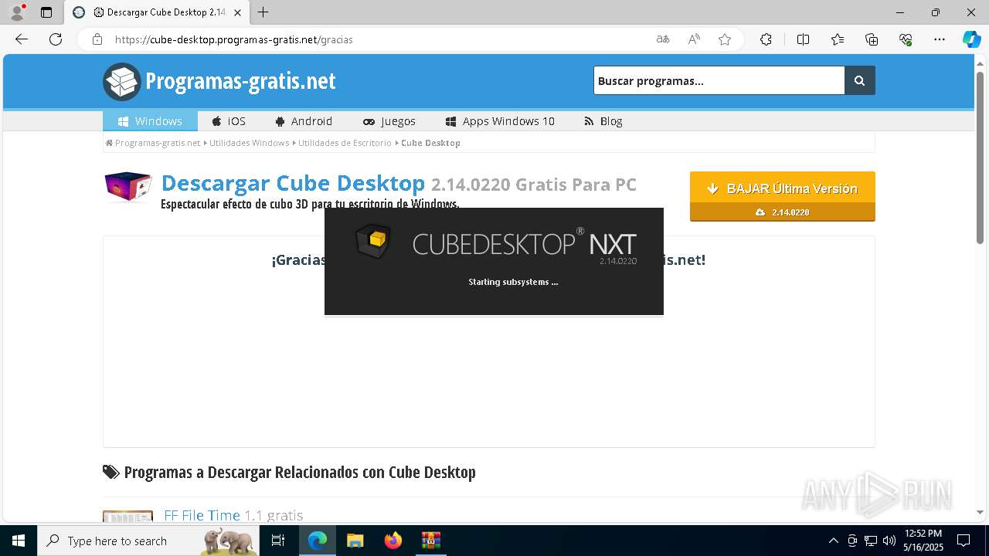Click the BAJAR Última Versión button
This screenshot has width=989, height=556.
click(x=783, y=188)
